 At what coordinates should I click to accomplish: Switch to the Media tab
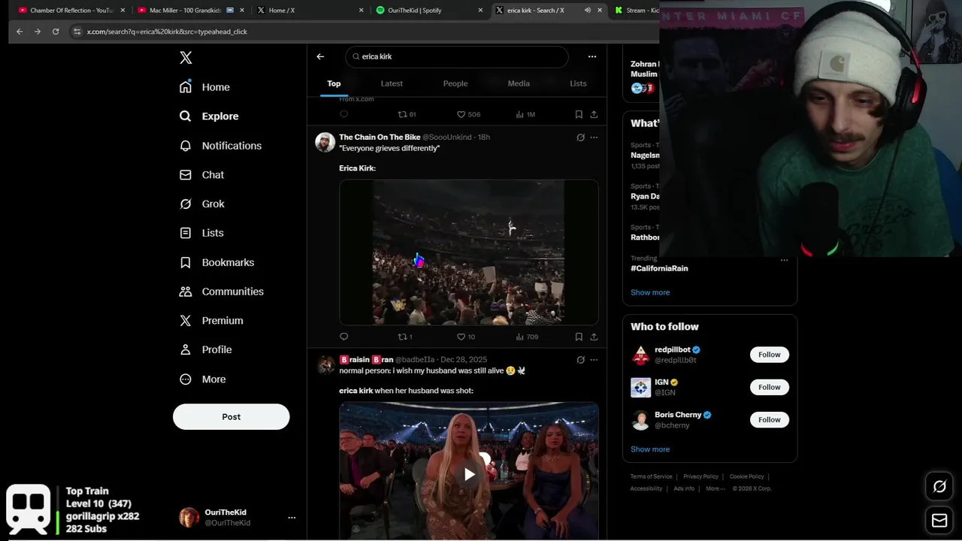(x=519, y=83)
